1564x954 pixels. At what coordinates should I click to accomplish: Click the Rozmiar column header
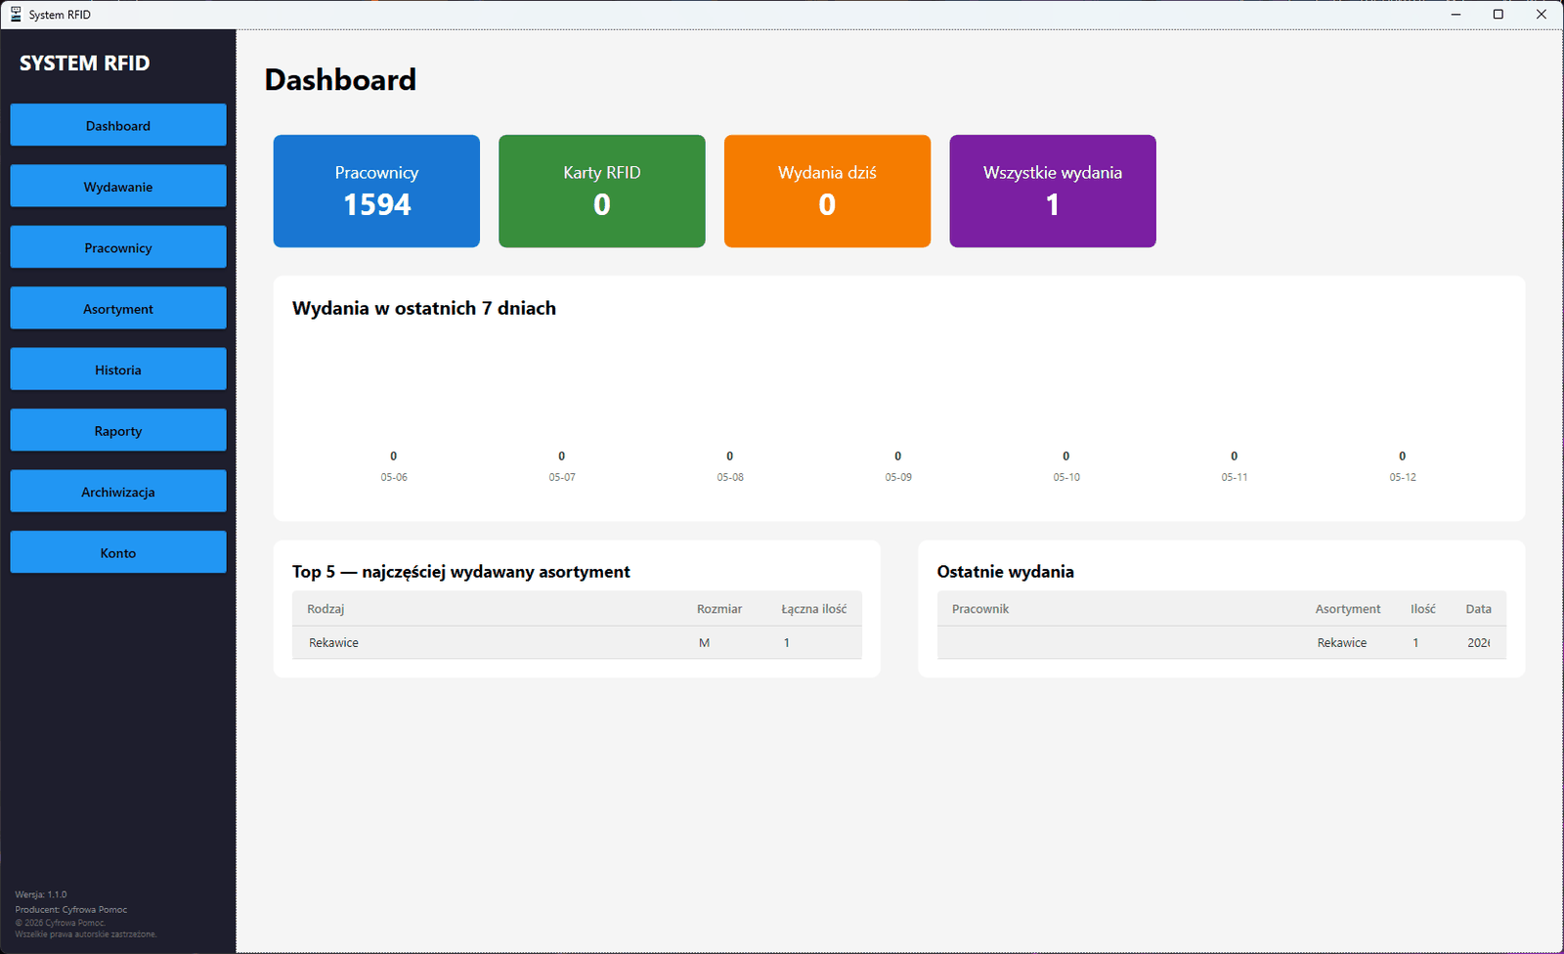point(719,609)
